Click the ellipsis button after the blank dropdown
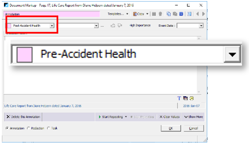 (102, 26)
